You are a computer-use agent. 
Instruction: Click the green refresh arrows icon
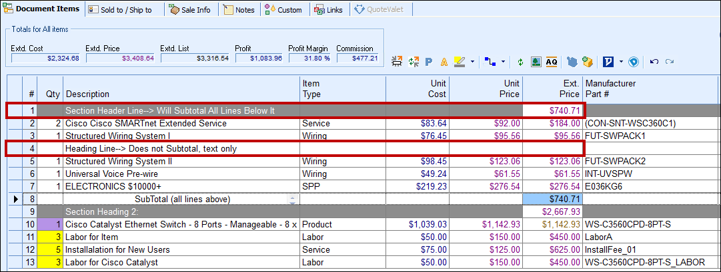pyautogui.click(x=520, y=62)
